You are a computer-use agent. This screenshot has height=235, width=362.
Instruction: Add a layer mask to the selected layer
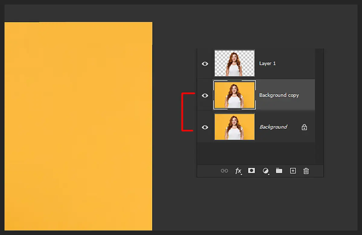click(x=251, y=171)
